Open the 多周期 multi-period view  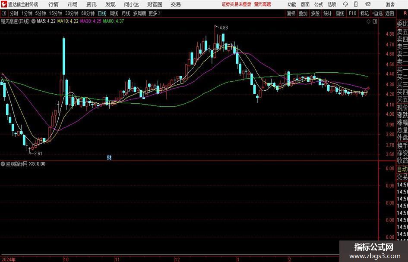139,13
